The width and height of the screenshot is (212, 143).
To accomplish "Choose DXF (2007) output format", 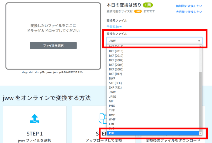I will [x=153, y=60].
